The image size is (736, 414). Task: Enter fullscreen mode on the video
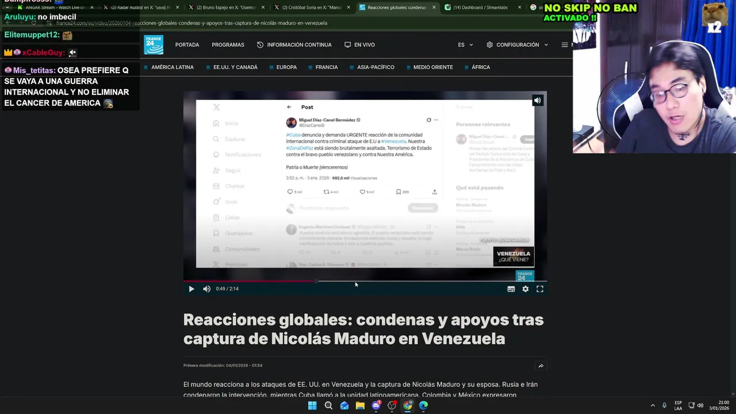coord(539,289)
